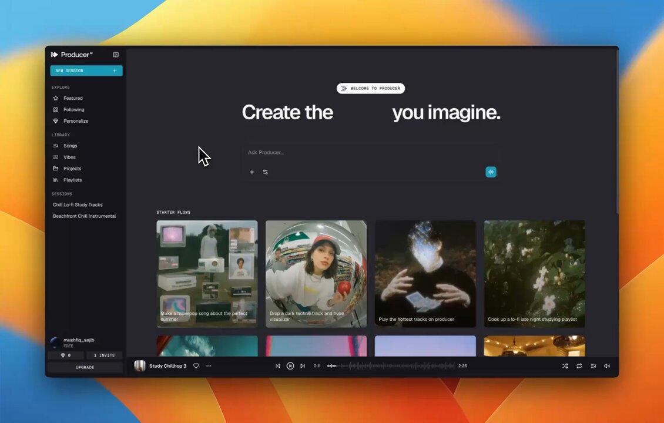Open the more options ellipsis in the player

209,366
